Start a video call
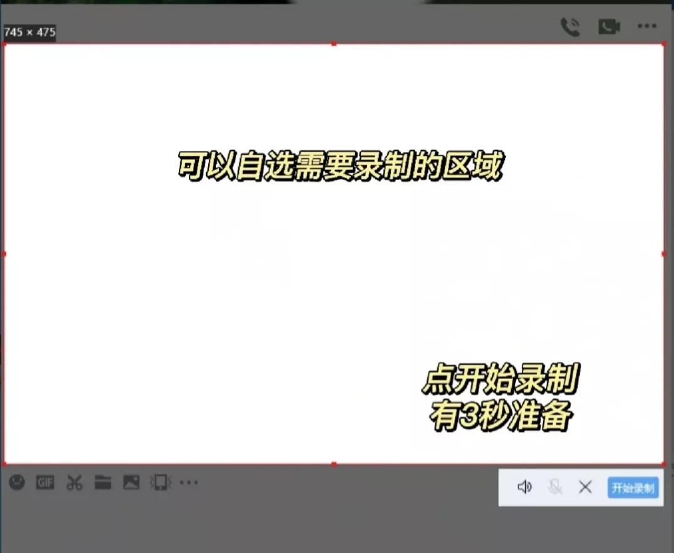 pos(609,26)
